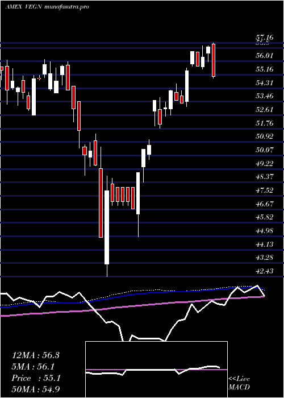
Task: Click the AMEX VEGN munafasutra.pro chart title
Action: (47, 7)
